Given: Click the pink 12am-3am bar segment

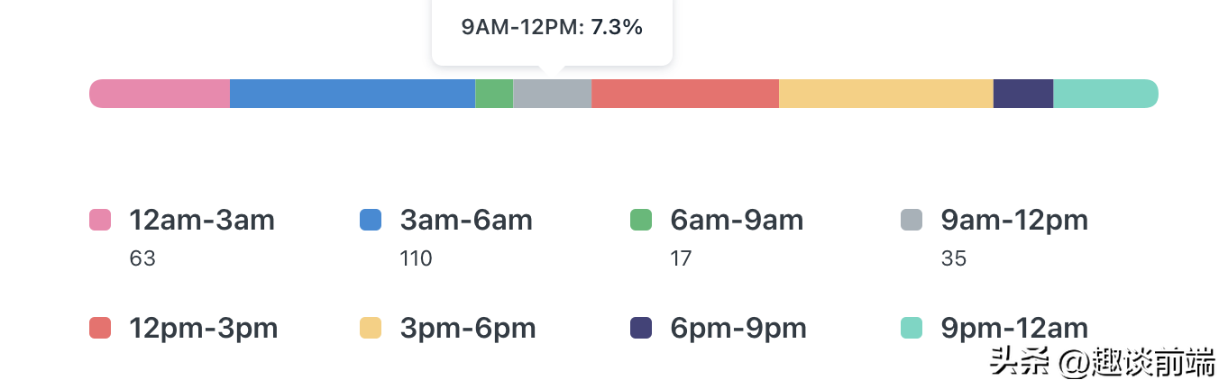Looking at the screenshot, I should coord(160,94).
